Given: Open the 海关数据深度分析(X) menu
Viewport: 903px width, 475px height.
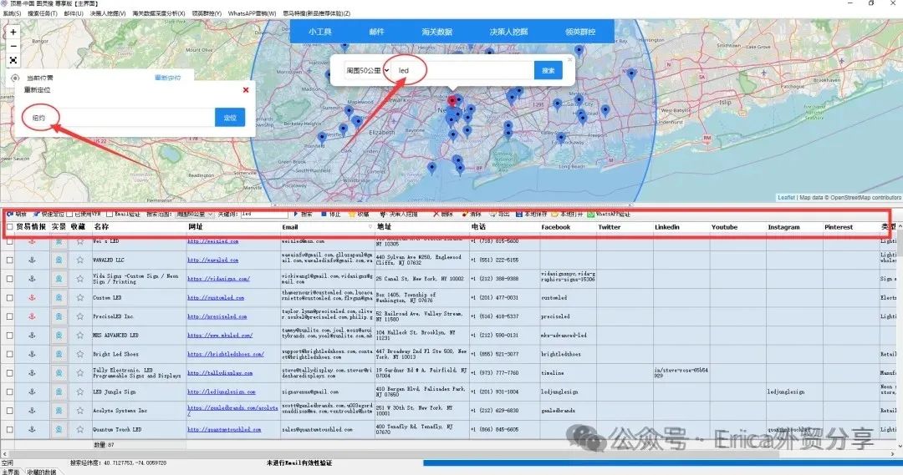Looking at the screenshot, I should (158, 13).
